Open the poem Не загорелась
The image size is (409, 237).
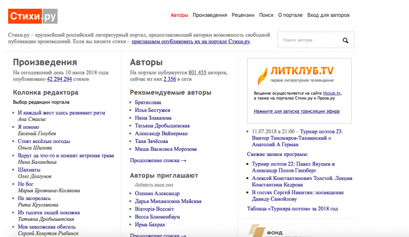tap(34, 198)
